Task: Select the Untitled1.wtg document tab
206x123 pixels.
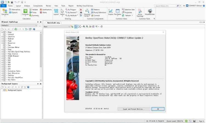Action: (53, 23)
